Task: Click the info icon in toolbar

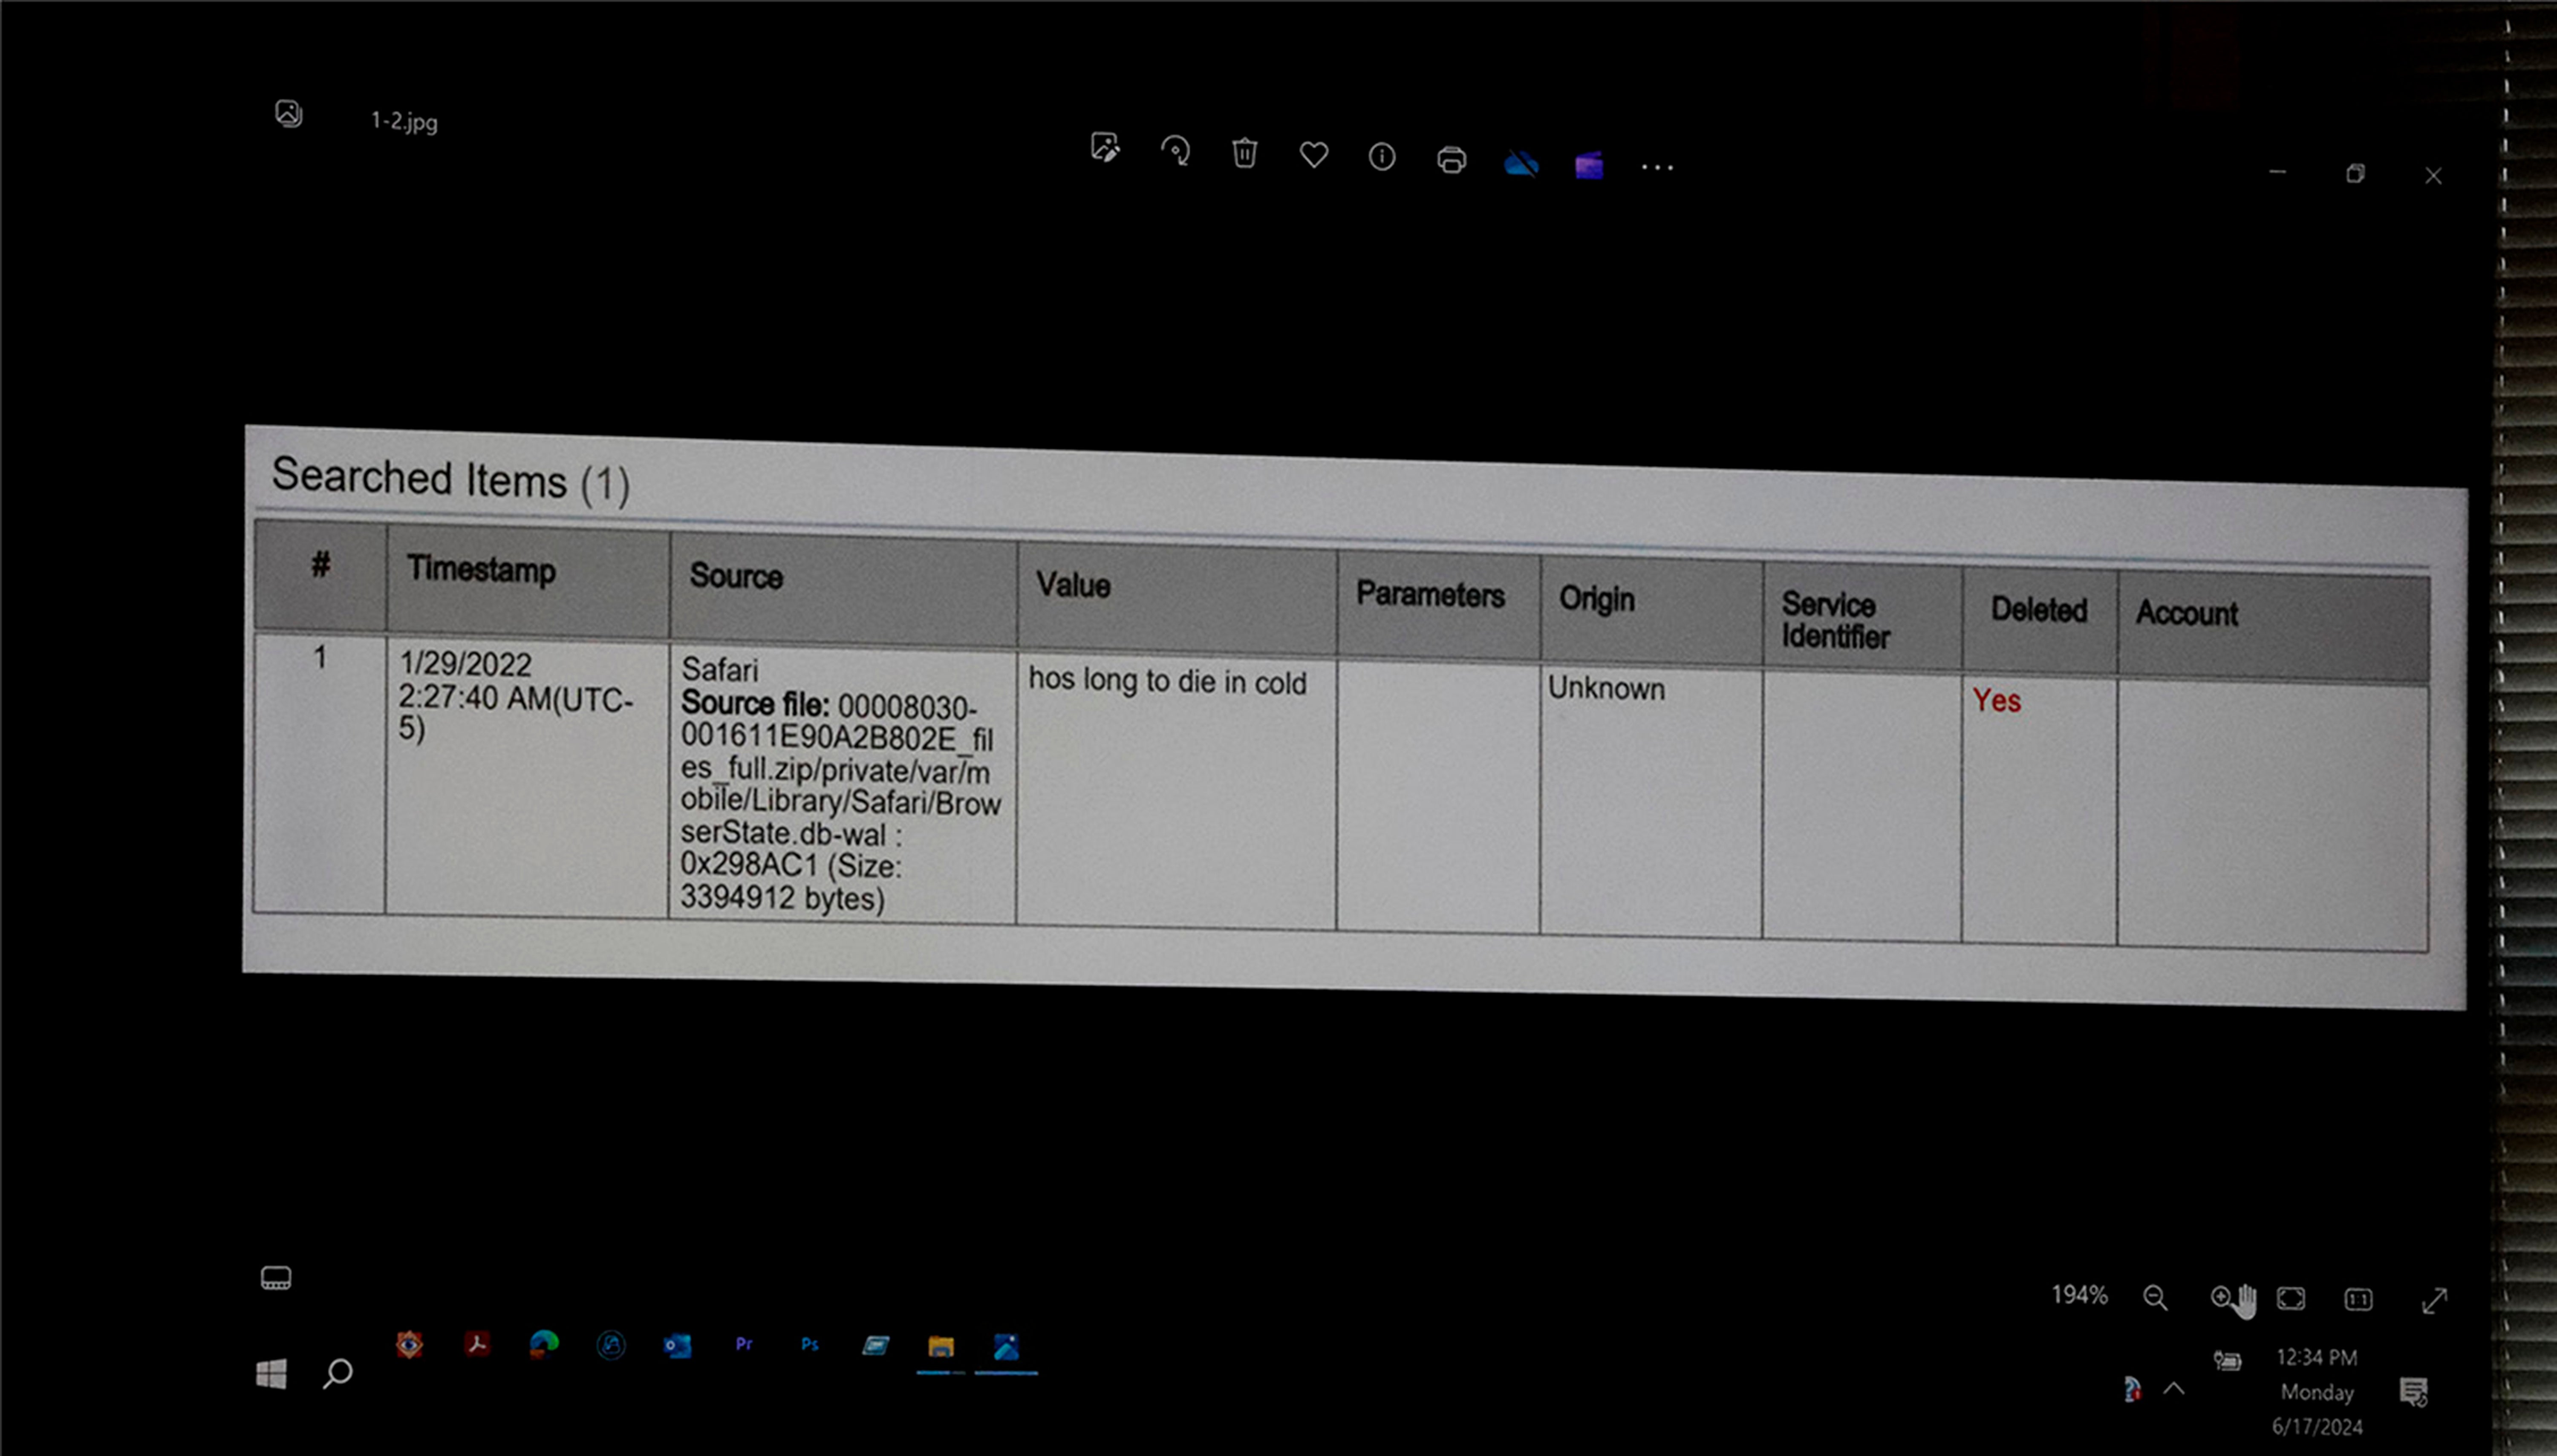Action: pyautogui.click(x=1382, y=156)
